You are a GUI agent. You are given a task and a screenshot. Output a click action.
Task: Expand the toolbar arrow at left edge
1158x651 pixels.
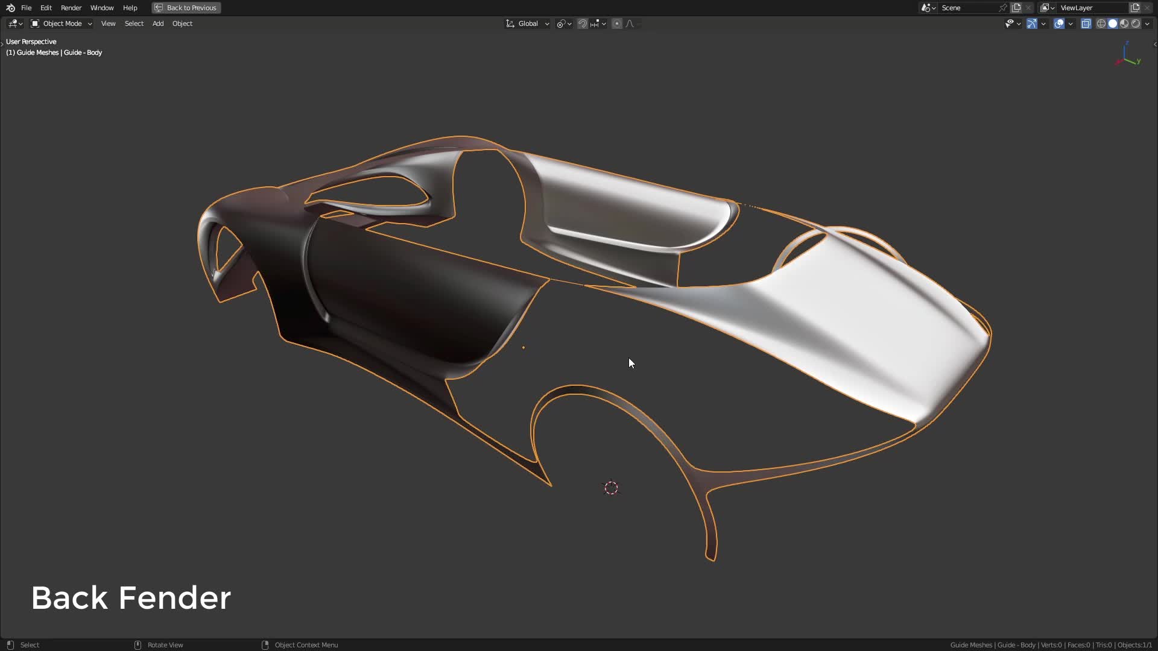tap(2, 44)
